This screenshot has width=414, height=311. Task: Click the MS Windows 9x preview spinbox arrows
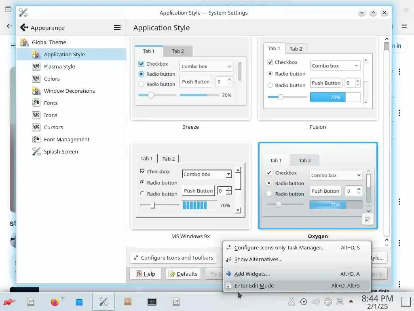[x=229, y=191]
